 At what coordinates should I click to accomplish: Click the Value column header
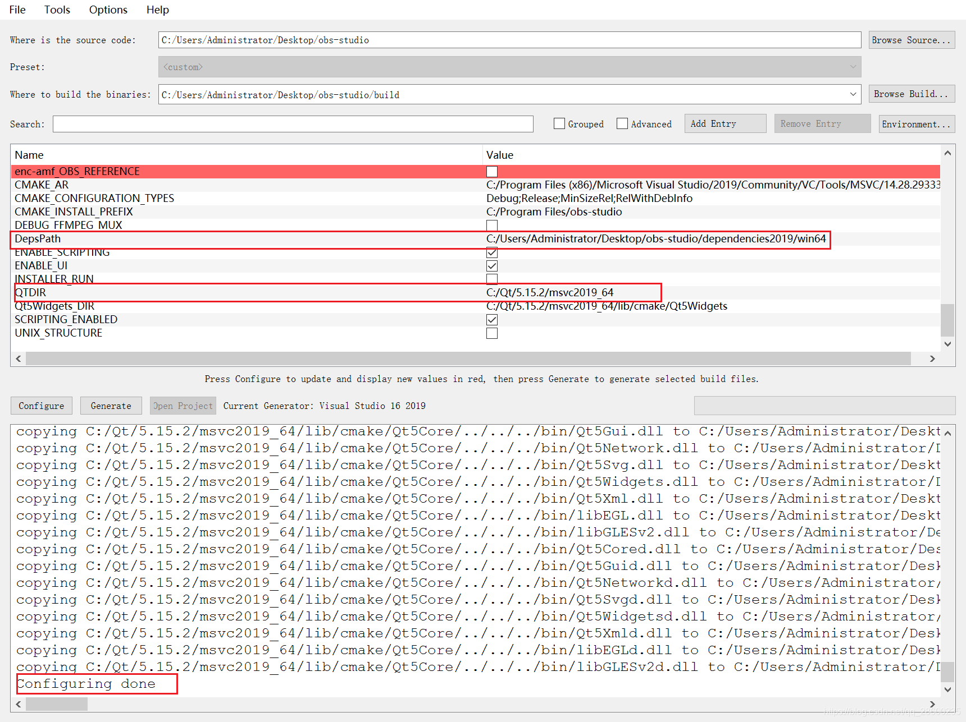[x=712, y=155]
